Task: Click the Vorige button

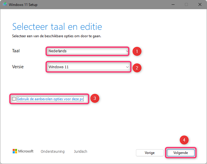Action: click(149, 153)
